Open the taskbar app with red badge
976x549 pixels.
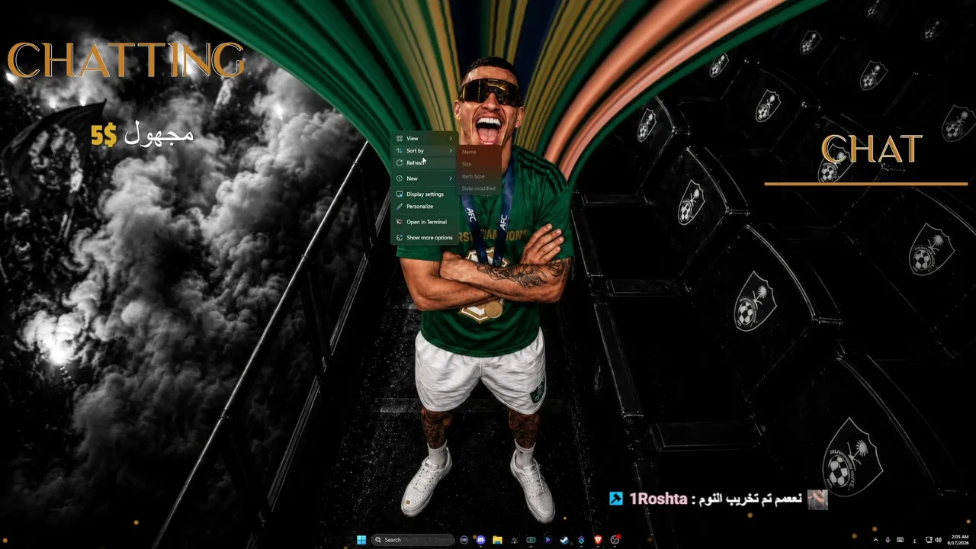point(615,540)
